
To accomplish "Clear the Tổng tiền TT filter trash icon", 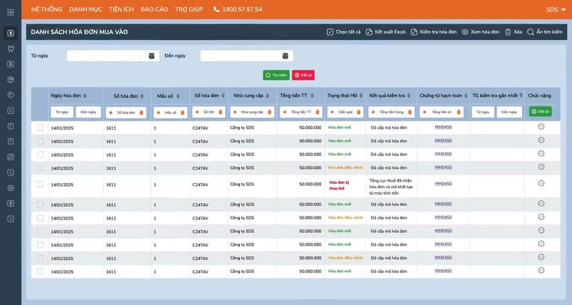I will pos(317,112).
